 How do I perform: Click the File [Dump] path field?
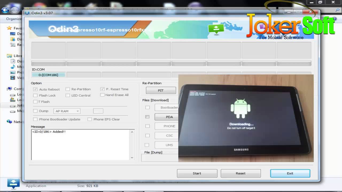pos(160,158)
